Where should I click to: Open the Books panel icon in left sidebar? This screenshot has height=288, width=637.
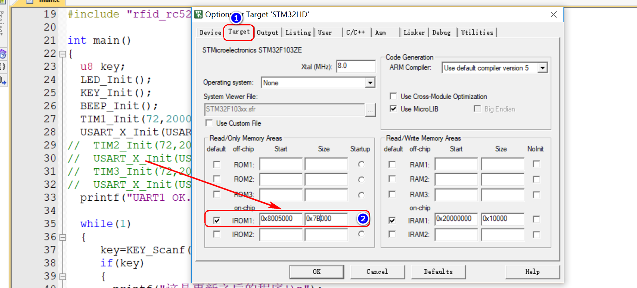coord(3,54)
